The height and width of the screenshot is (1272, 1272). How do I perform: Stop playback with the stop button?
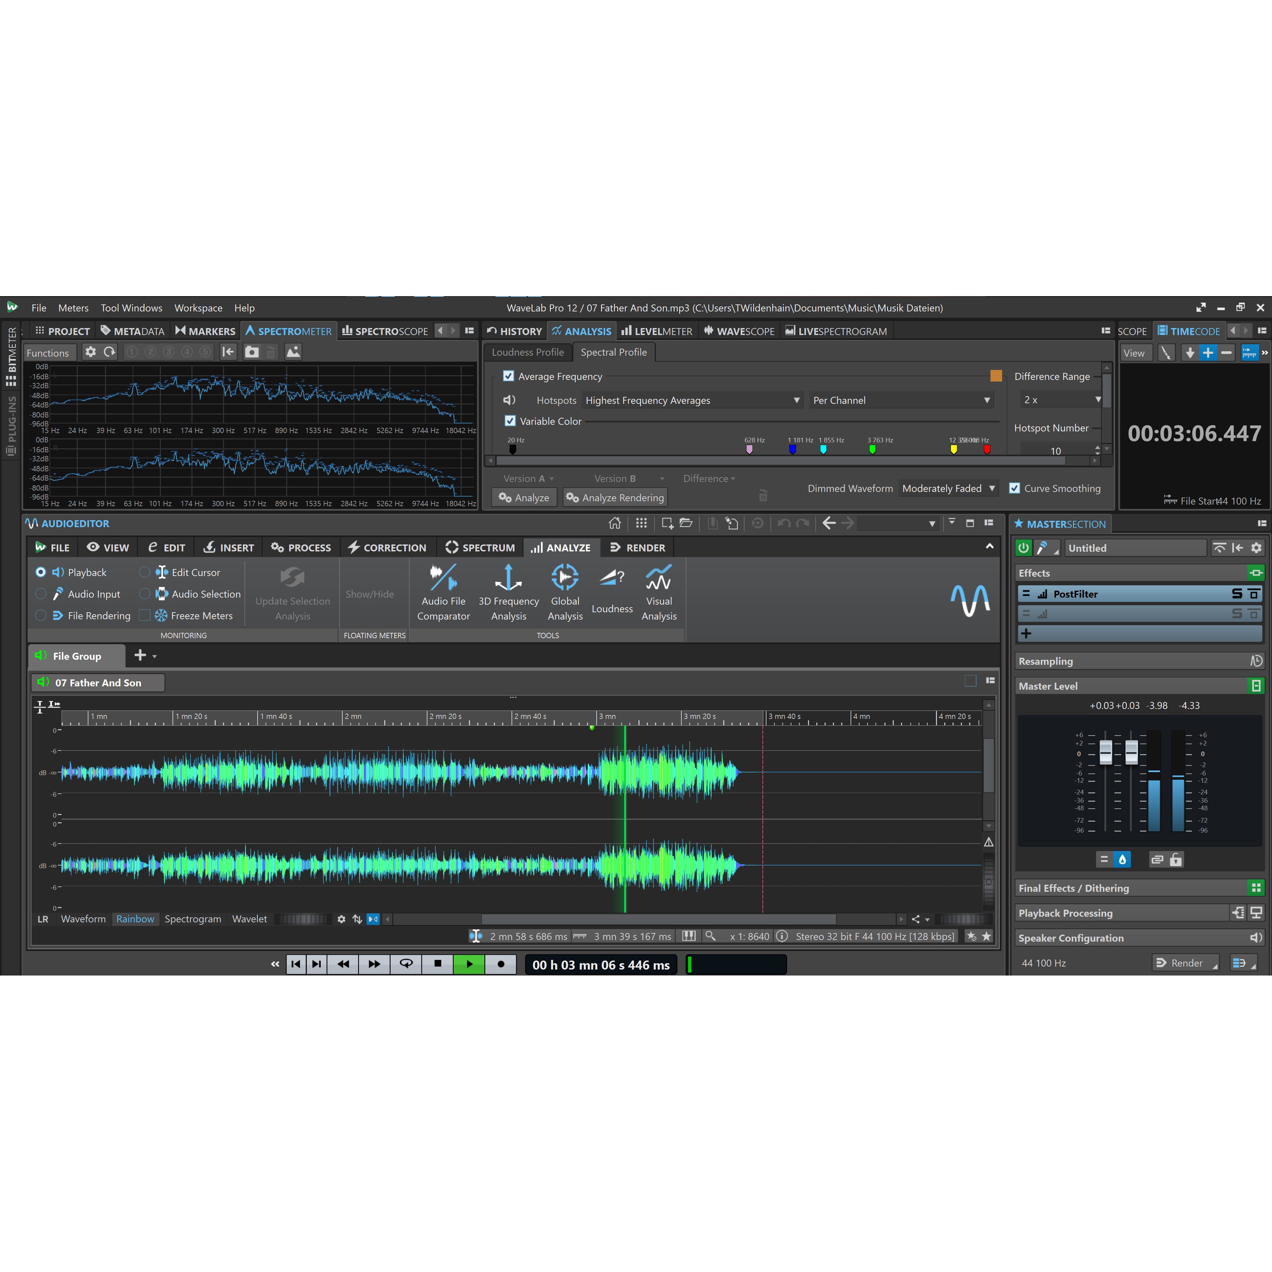(438, 965)
